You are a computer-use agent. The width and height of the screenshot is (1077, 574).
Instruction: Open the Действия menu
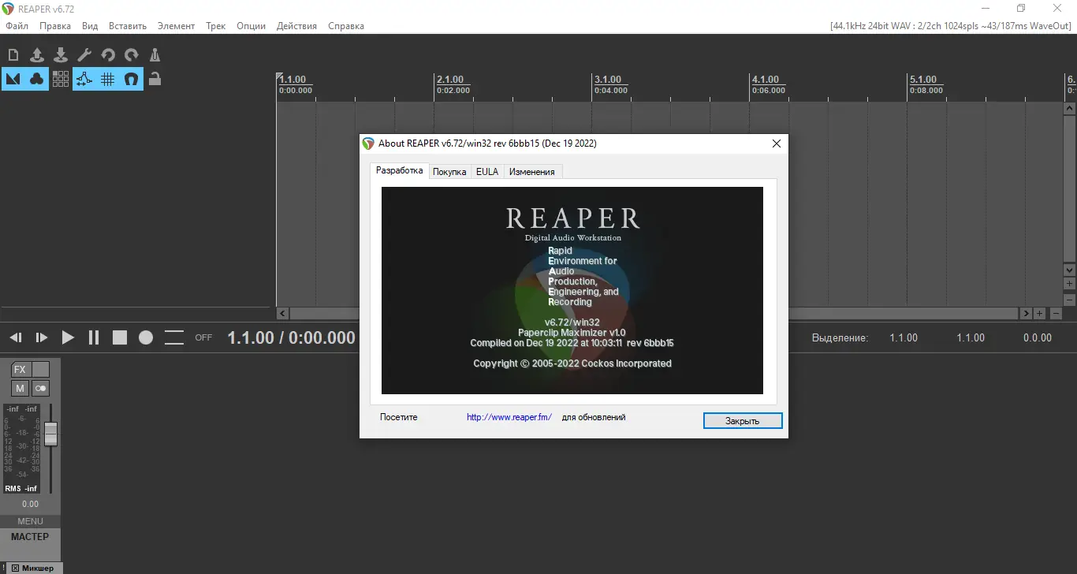[296, 26]
